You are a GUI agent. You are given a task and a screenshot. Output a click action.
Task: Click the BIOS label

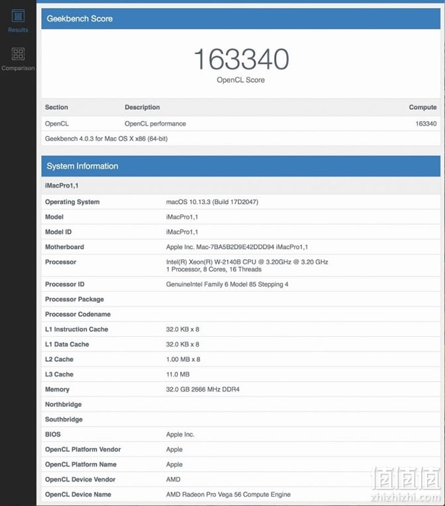[x=53, y=435]
